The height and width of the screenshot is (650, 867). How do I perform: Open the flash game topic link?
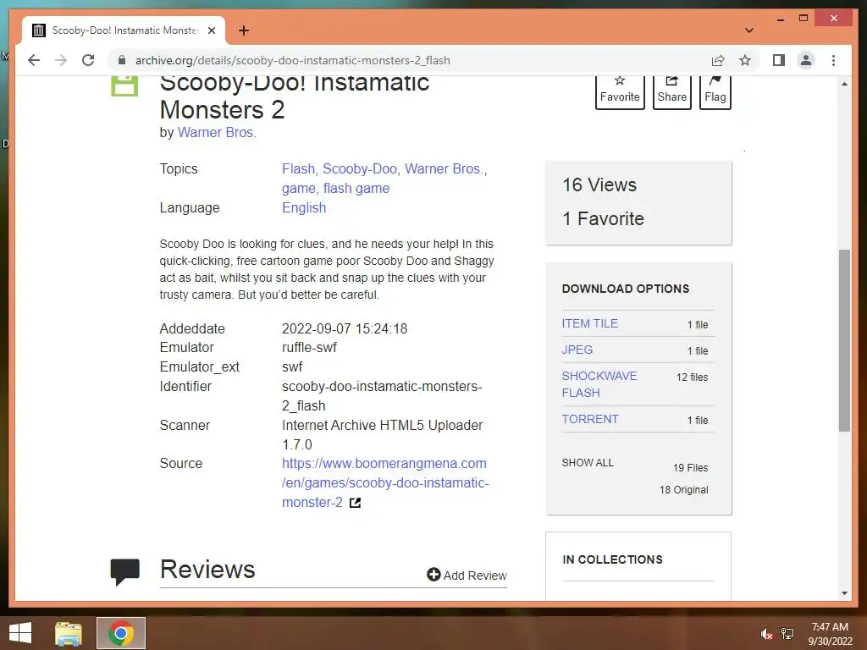356,189
